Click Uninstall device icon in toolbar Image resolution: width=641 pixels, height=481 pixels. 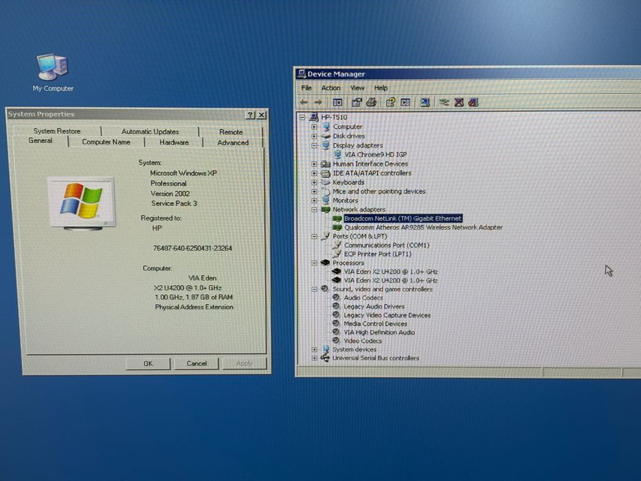tap(473, 102)
